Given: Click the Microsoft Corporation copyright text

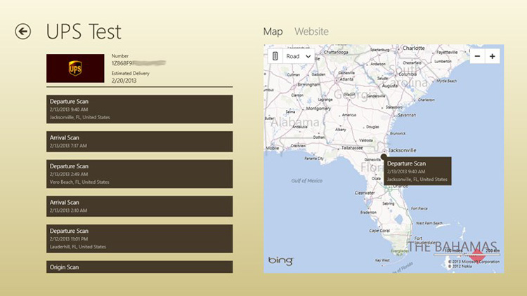Looking at the screenshot, I should click(474, 262).
